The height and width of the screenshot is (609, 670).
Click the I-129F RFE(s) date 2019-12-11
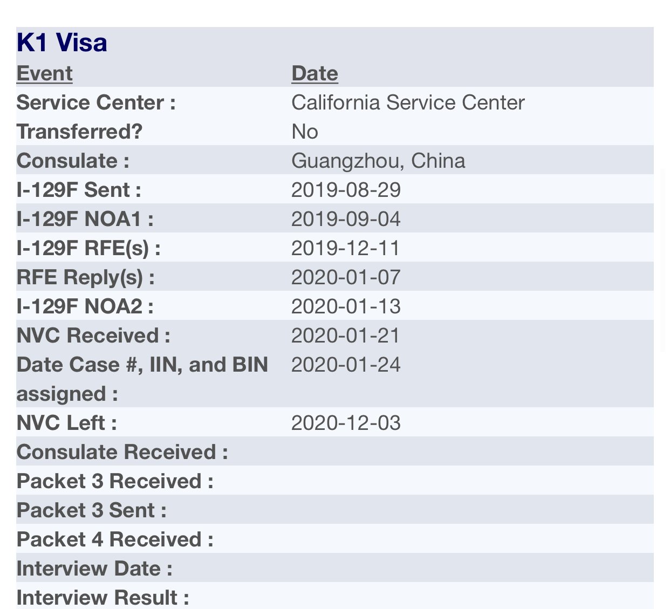[346, 248]
